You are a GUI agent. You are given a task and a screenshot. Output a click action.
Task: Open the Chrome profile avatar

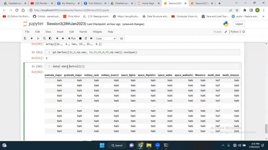pos(258,10)
